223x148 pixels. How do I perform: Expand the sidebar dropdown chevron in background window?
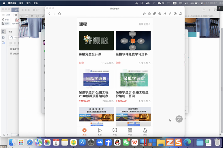(39, 10)
